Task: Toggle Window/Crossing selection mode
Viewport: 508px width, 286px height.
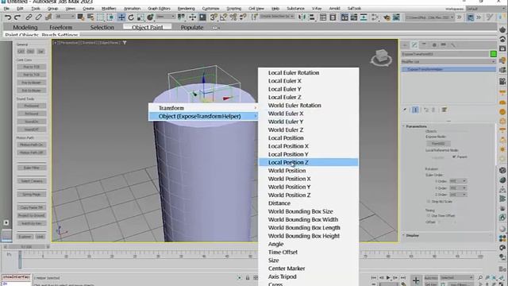Action: tap(110, 17)
